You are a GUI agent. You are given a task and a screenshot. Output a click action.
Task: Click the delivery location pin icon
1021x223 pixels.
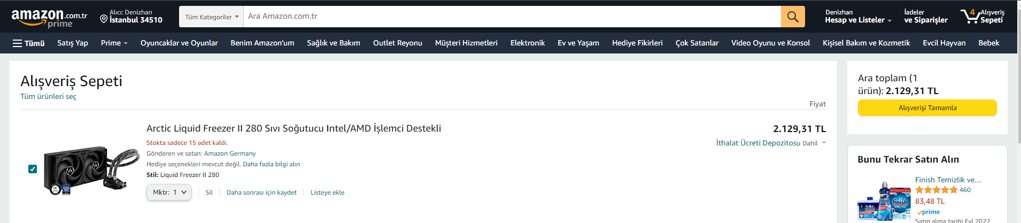[x=104, y=19]
